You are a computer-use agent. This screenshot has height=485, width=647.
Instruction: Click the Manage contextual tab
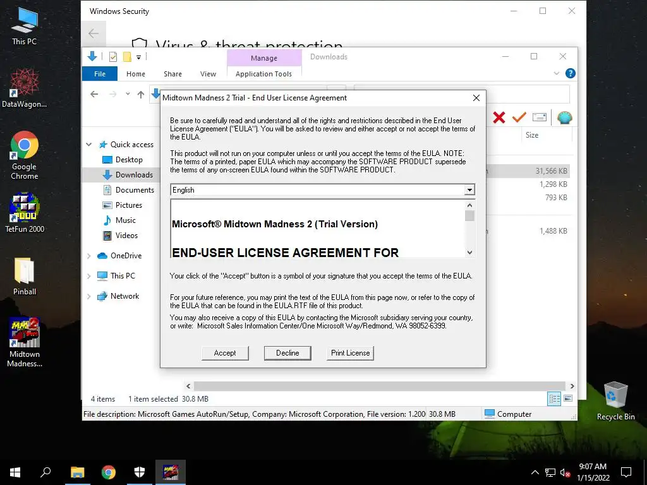point(264,58)
